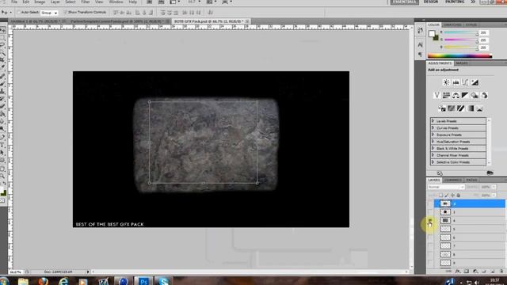
Task: Select the Type tool in toolbox
Action: coord(3,145)
